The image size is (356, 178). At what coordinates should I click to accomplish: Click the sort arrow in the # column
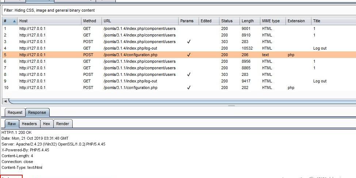click(x=15, y=21)
